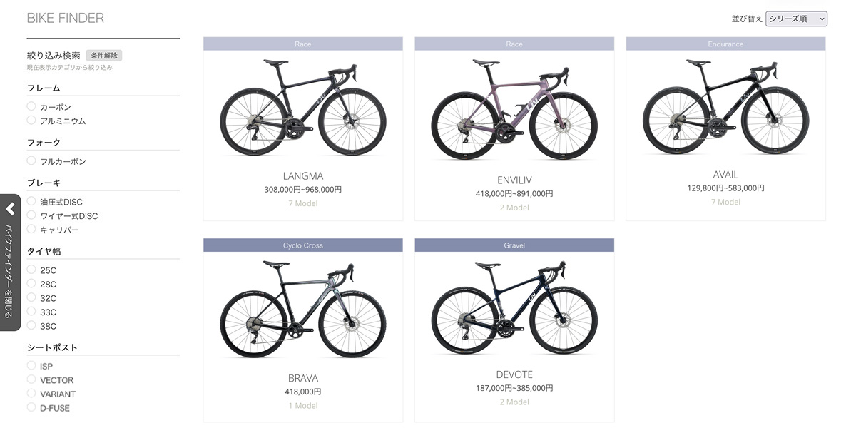Click the 条件解除 reset filters button
856x428 pixels.
(105, 55)
